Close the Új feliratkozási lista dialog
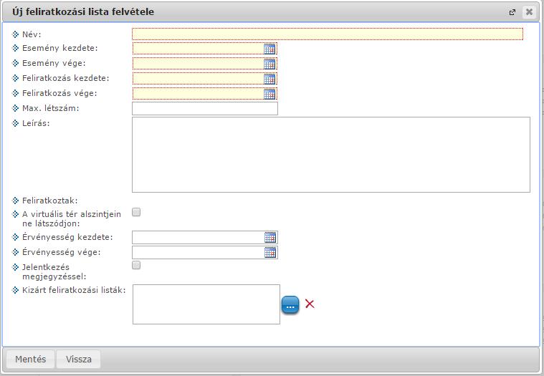 pos(529,11)
